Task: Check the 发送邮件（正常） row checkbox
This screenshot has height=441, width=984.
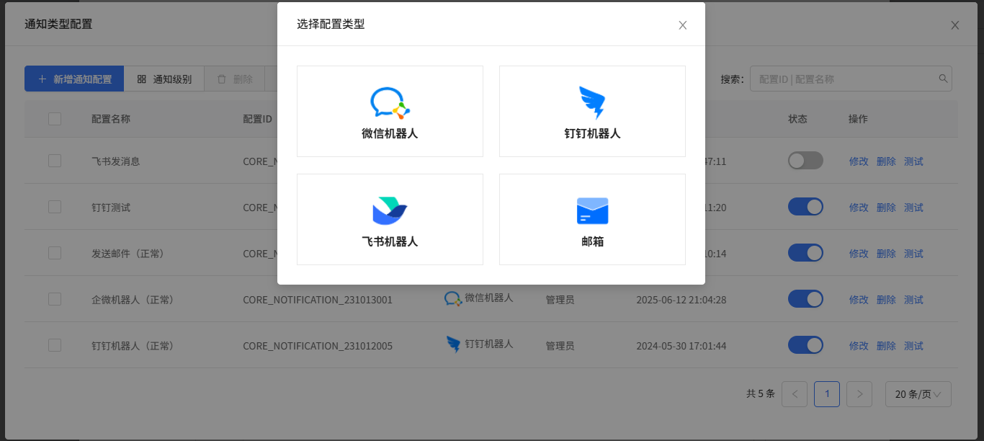Action: coord(55,253)
